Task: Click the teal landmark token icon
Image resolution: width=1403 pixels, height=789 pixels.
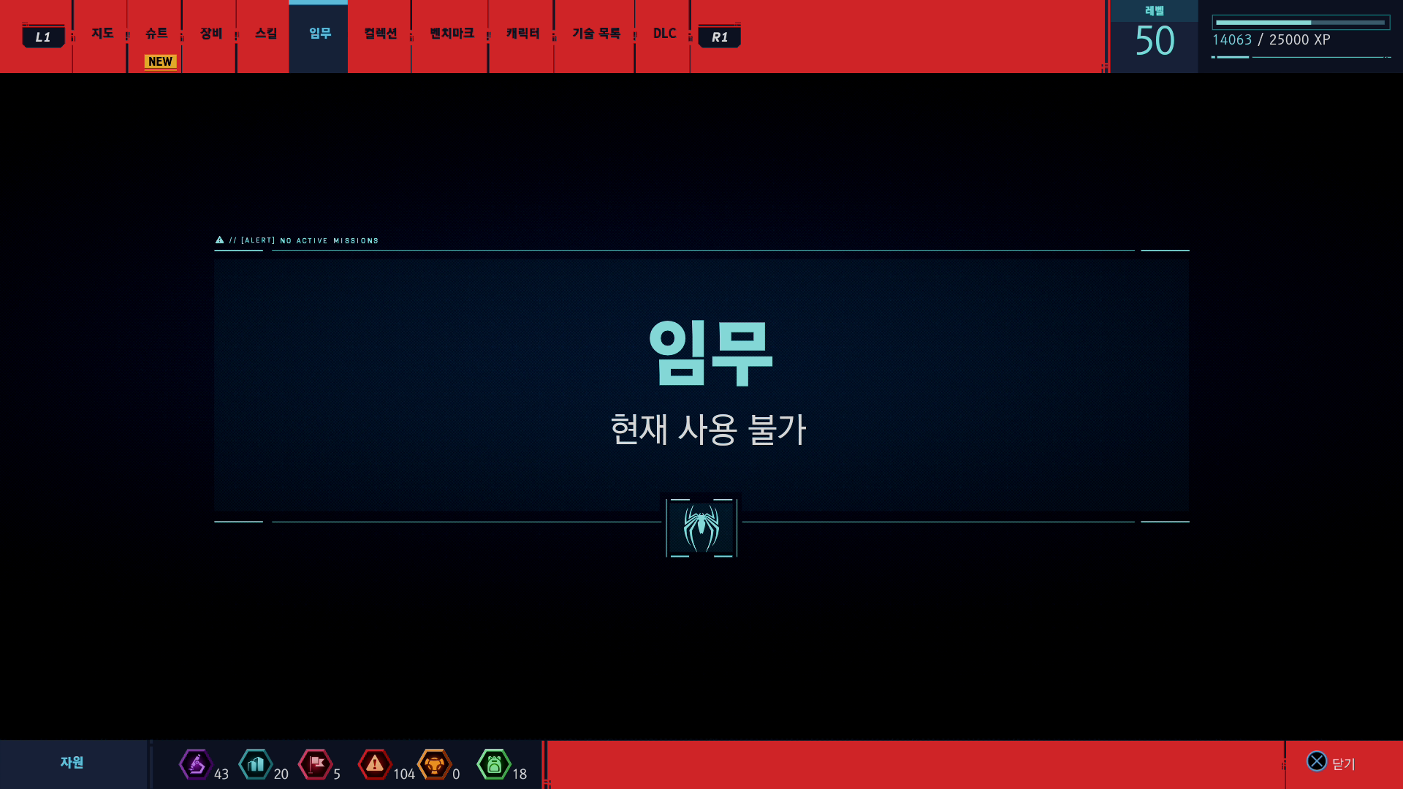Action: click(x=255, y=764)
